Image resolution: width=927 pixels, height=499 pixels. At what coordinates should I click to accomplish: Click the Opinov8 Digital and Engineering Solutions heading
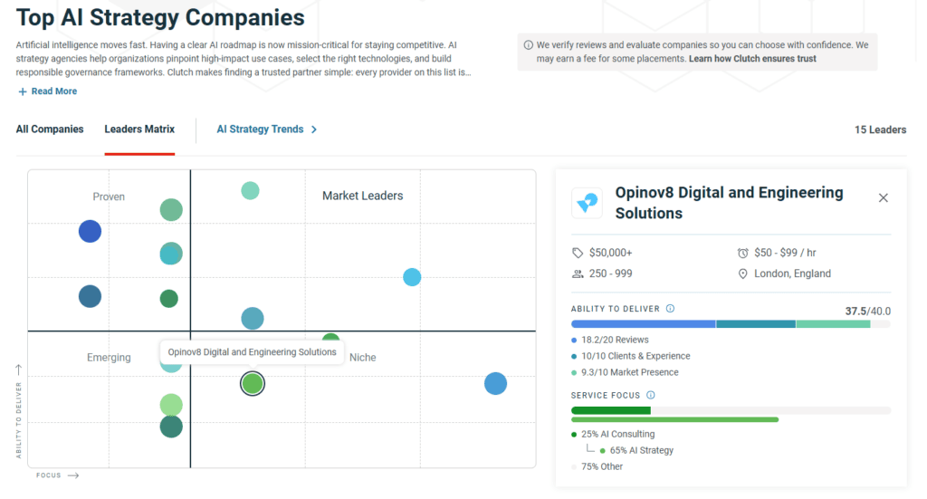pos(729,203)
